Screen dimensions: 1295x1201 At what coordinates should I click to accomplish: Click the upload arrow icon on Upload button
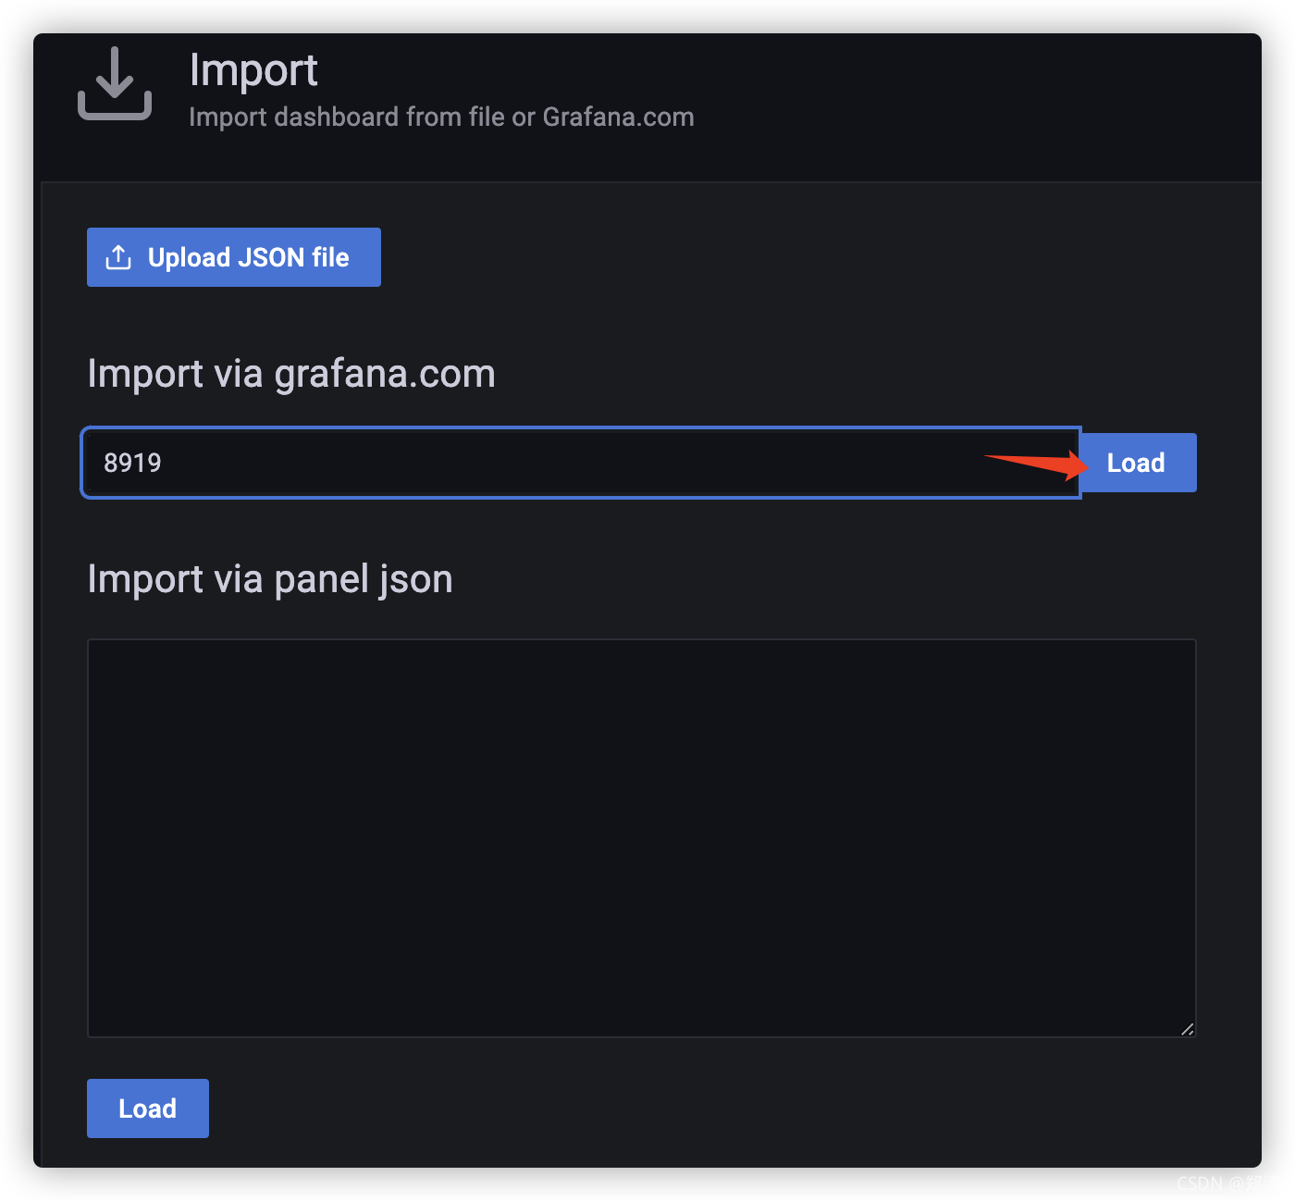(118, 257)
